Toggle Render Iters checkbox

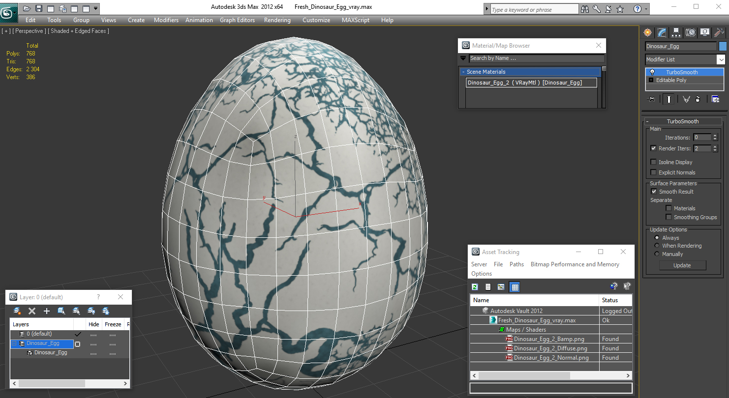coord(653,148)
